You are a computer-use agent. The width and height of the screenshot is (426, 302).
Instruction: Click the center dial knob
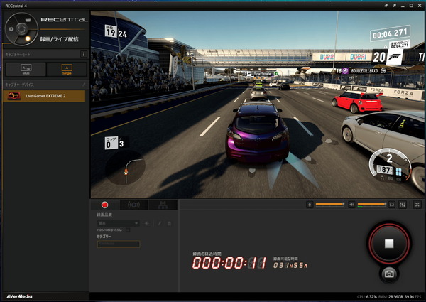21,28
